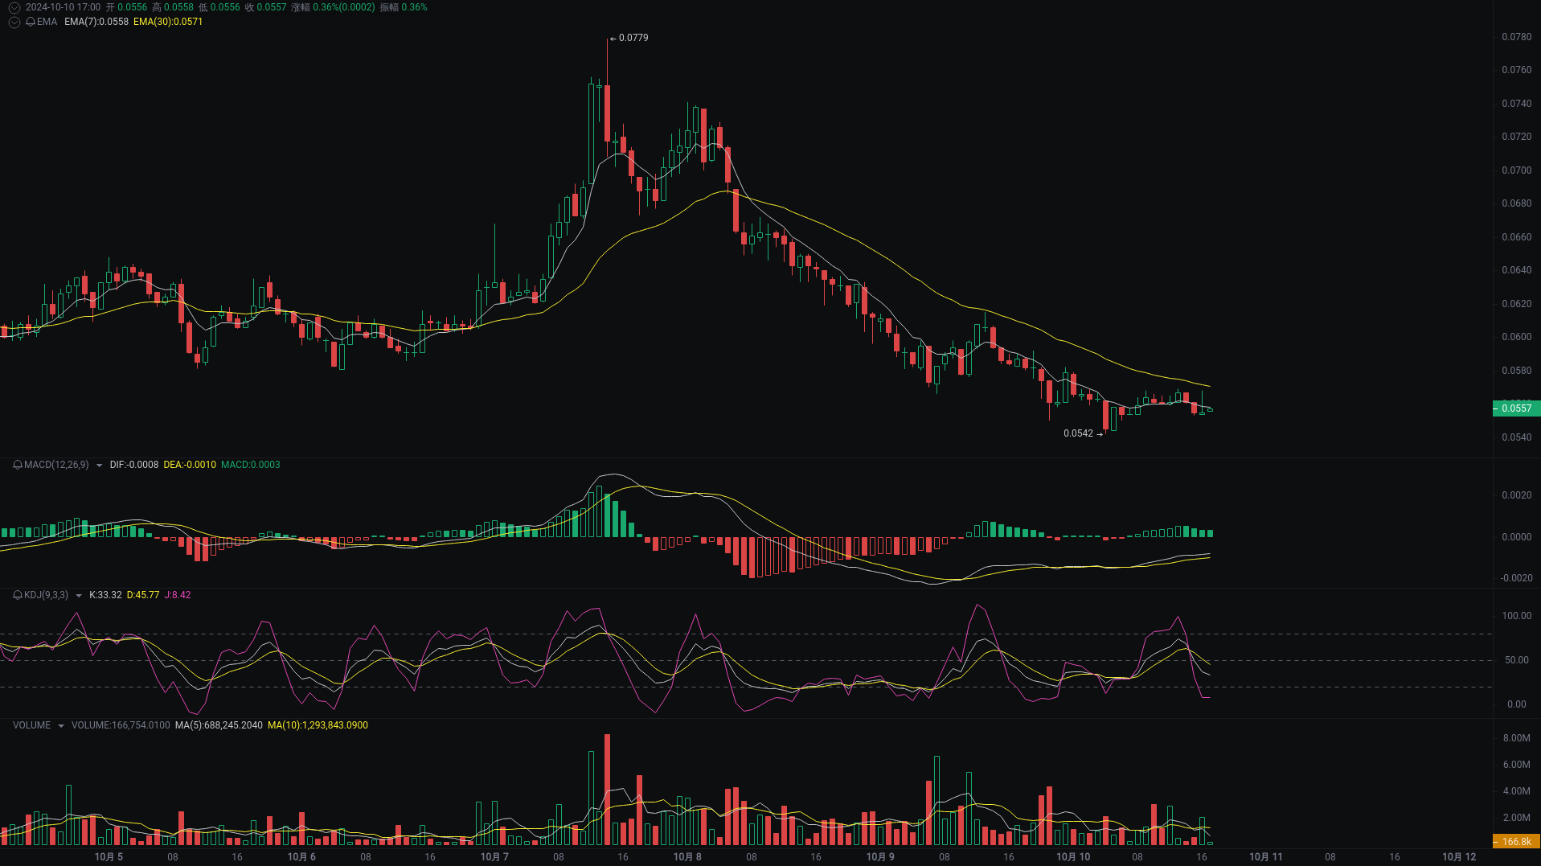The height and width of the screenshot is (866, 1541).
Task: Click the 10月10 date label on the time axis
Action: pyautogui.click(x=1072, y=857)
